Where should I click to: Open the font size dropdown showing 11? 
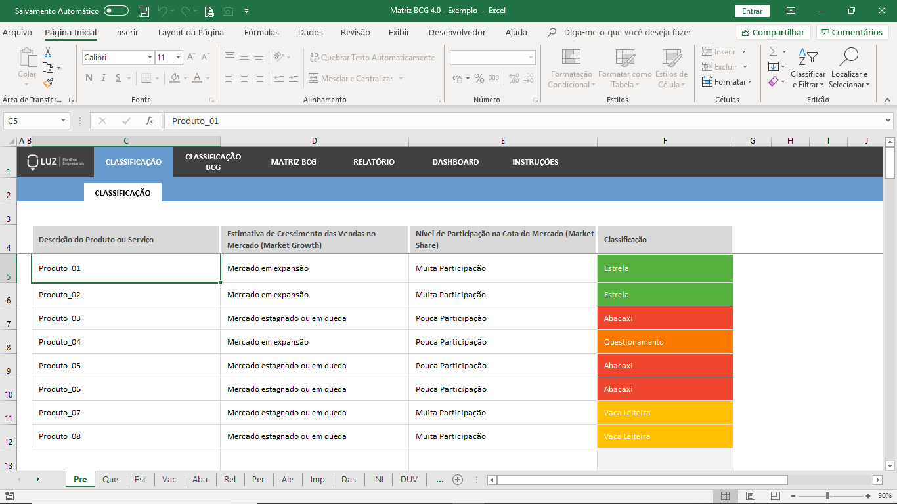point(178,58)
